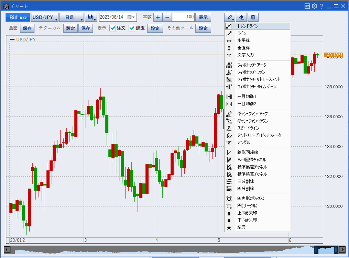The image size is (349, 258).
Task: Switch the Bid/Ask price toggle
Action: [18, 18]
